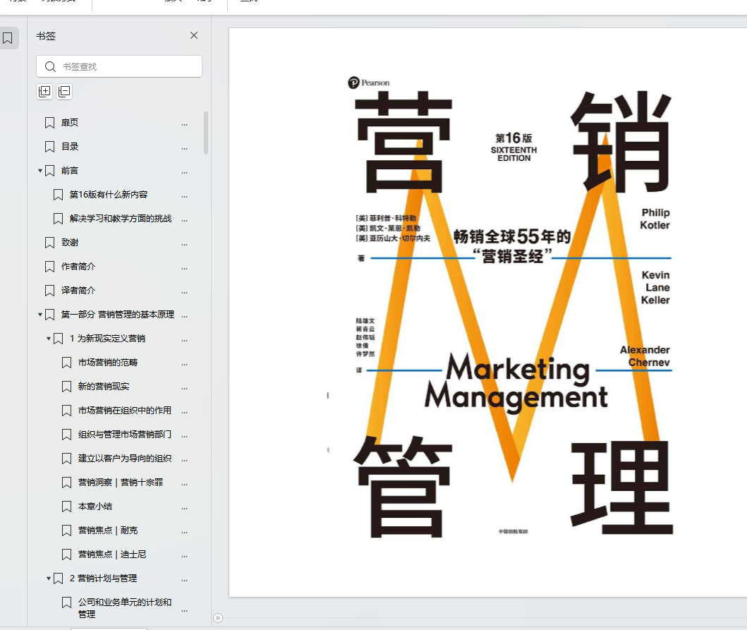Open more options for 前言 bookmark
747x630 pixels.
184,171
